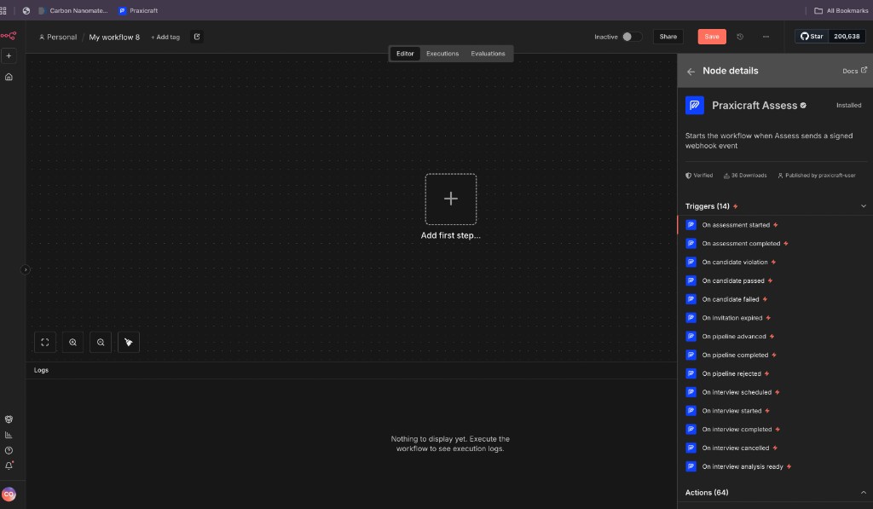Select On interview cancelled trigger
This screenshot has width=873, height=509.
[x=775, y=448]
